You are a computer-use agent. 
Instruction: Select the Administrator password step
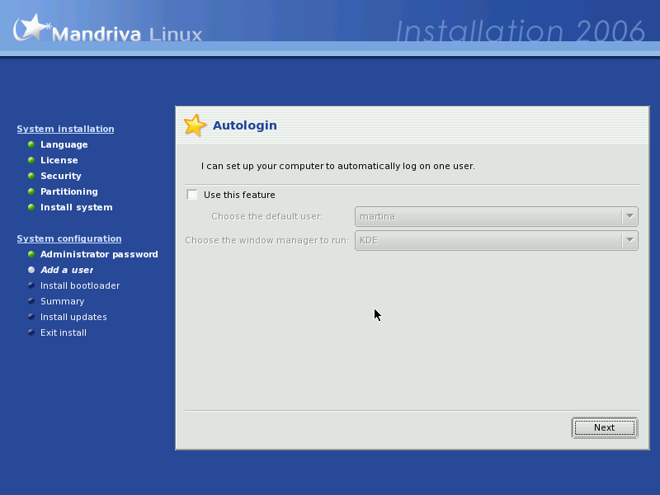coord(99,254)
